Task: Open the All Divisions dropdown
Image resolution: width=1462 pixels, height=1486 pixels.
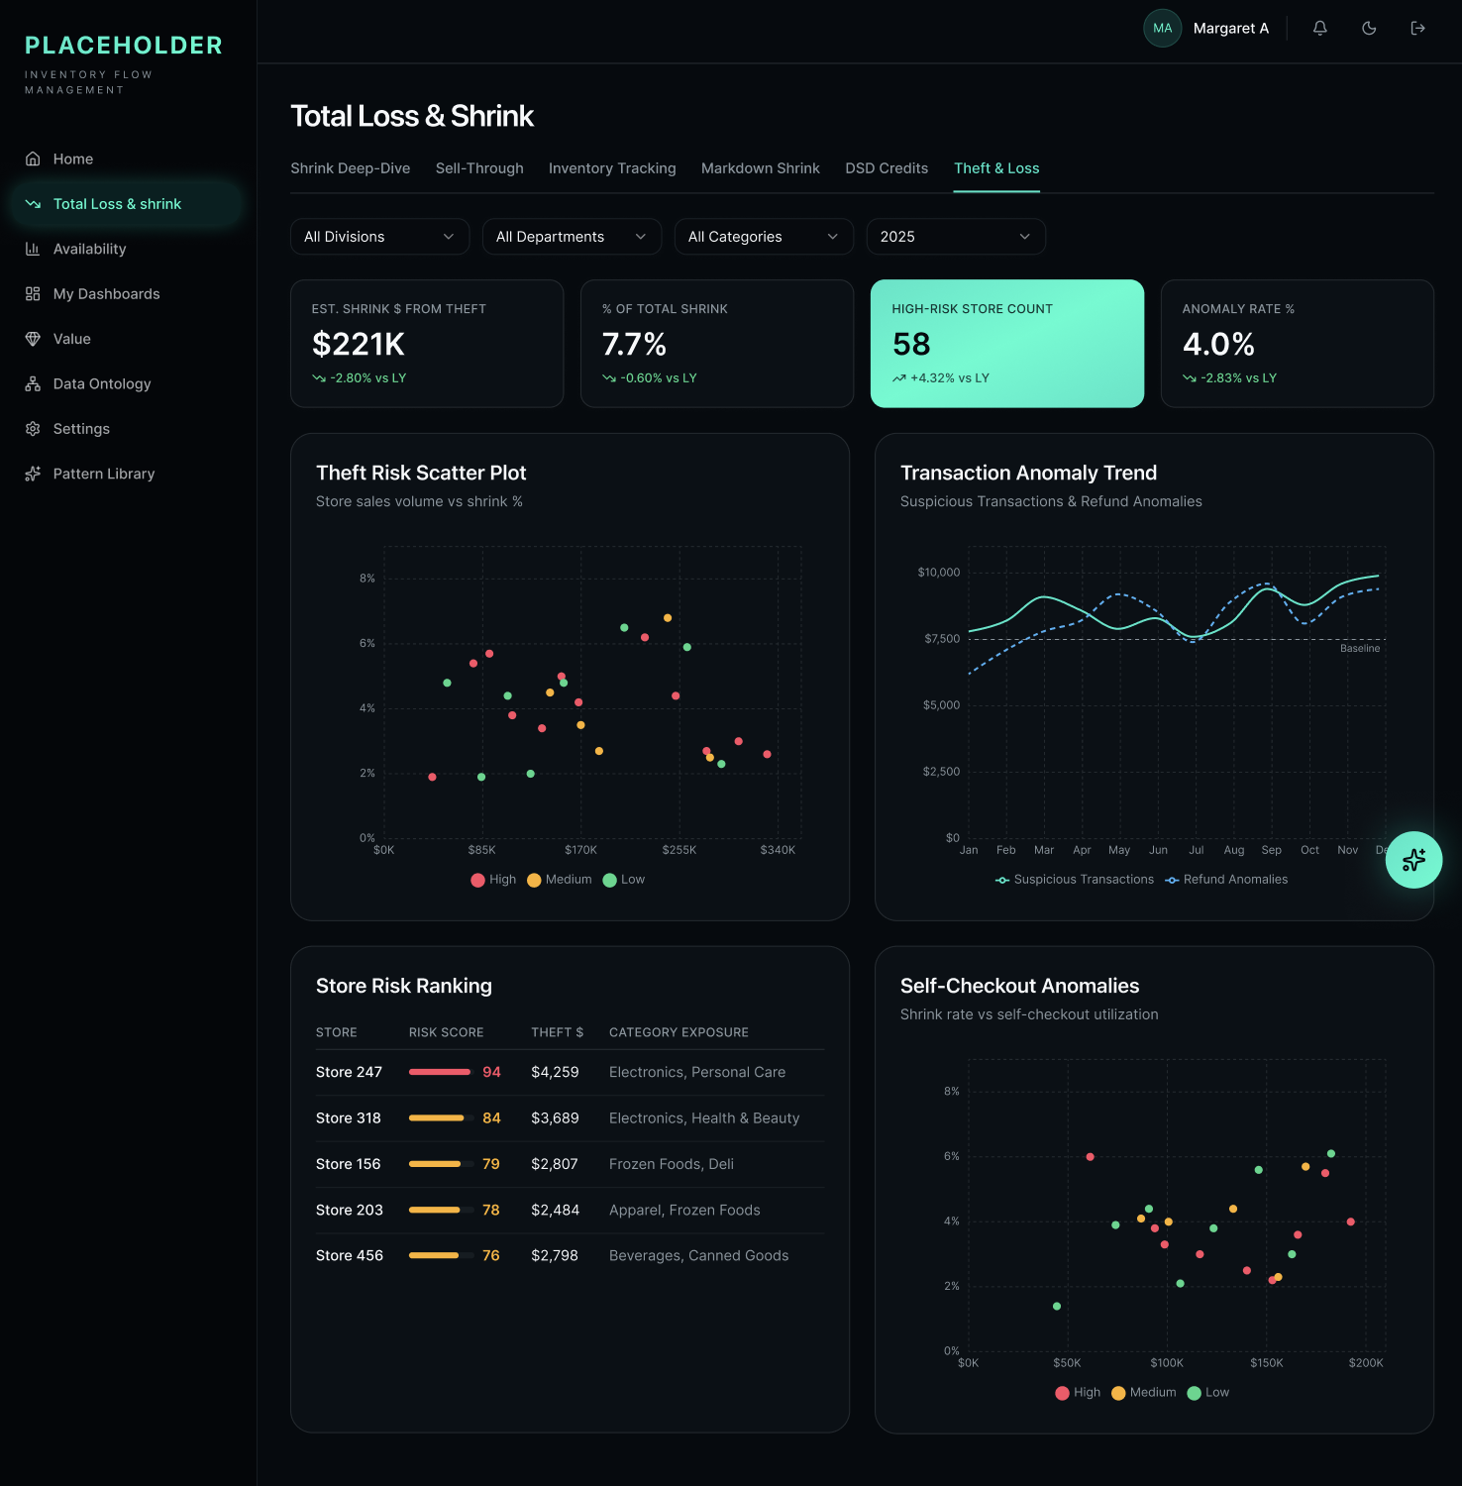Action: click(379, 237)
